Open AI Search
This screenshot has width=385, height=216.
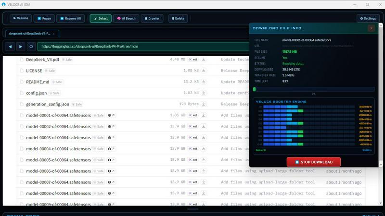click(126, 18)
